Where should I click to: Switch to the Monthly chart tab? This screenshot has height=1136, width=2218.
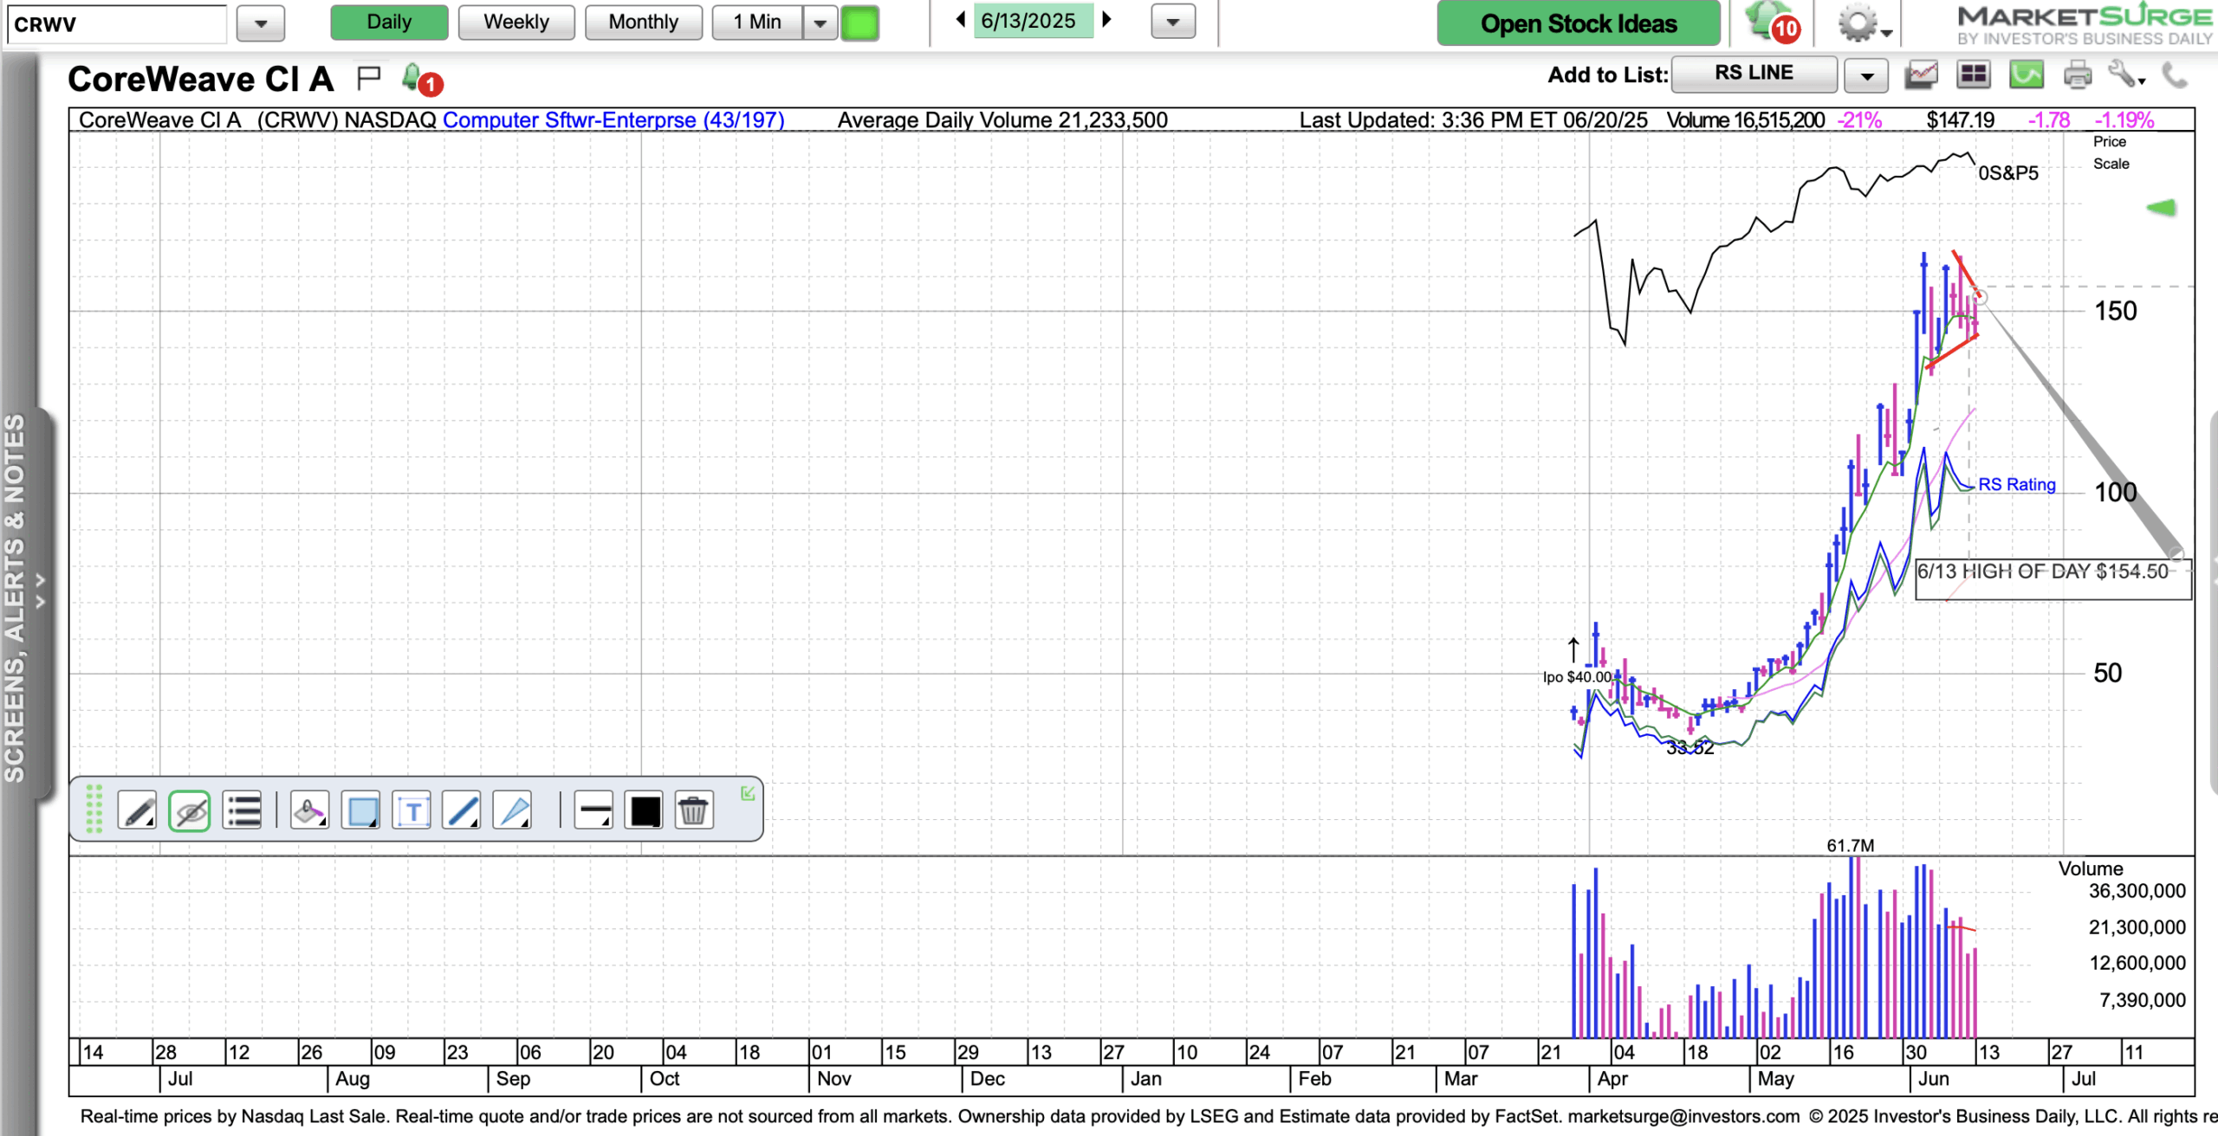point(643,23)
